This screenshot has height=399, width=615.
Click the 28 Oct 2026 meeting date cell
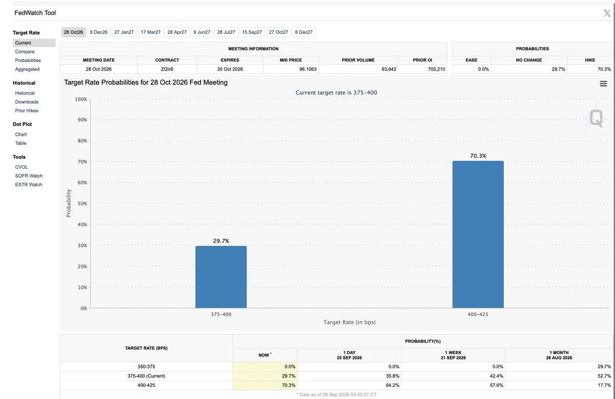tap(98, 69)
